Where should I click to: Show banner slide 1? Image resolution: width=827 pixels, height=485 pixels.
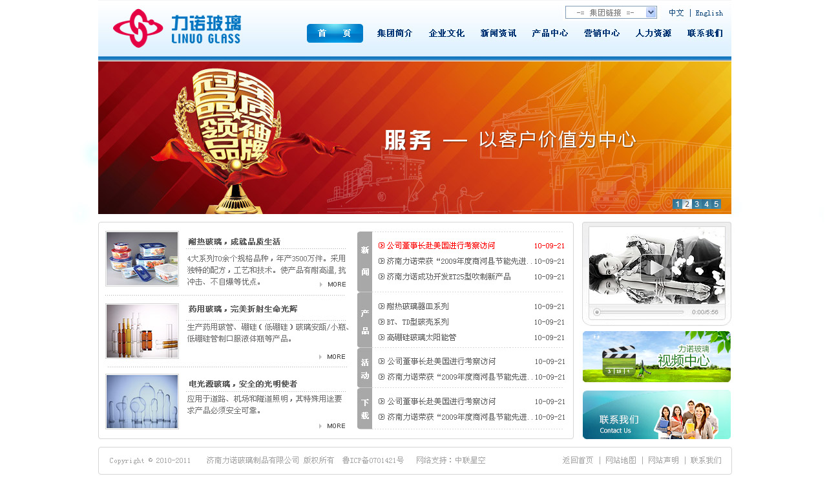[677, 204]
